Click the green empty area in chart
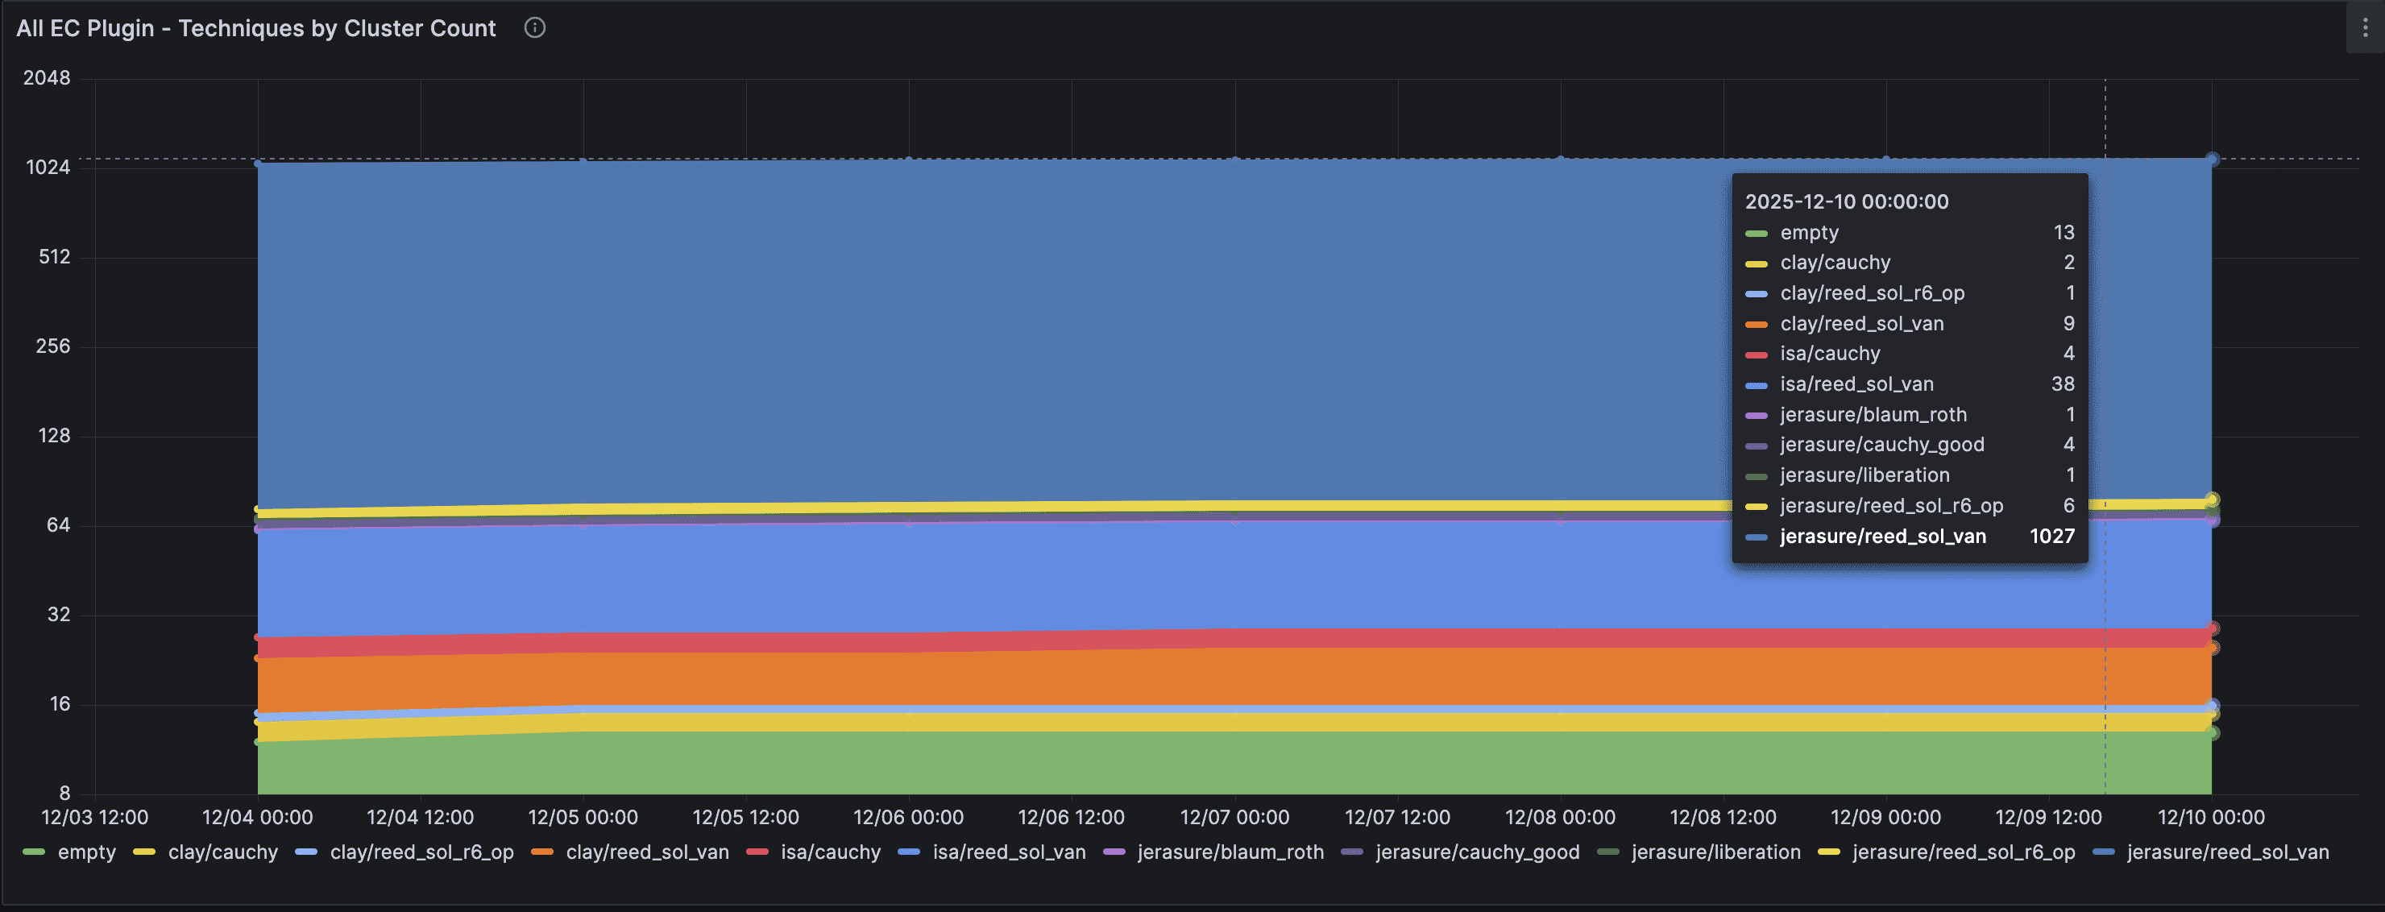Image resolution: width=2385 pixels, height=912 pixels. (1204, 764)
